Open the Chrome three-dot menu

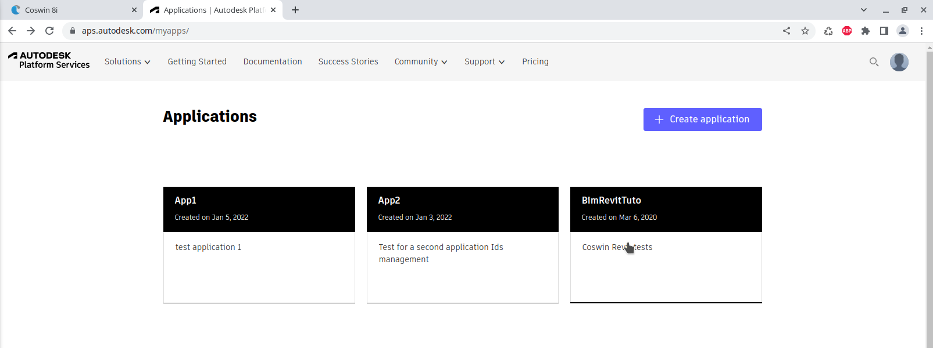tap(921, 31)
